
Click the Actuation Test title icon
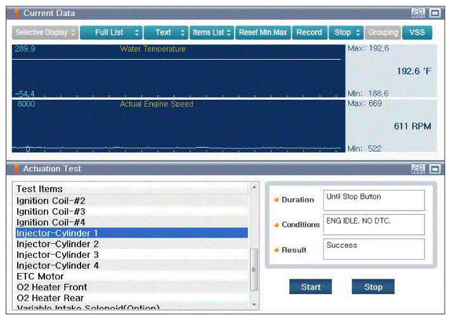click(16, 169)
